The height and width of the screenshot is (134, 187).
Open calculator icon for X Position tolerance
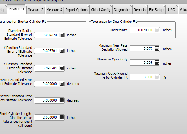coord(61,51)
